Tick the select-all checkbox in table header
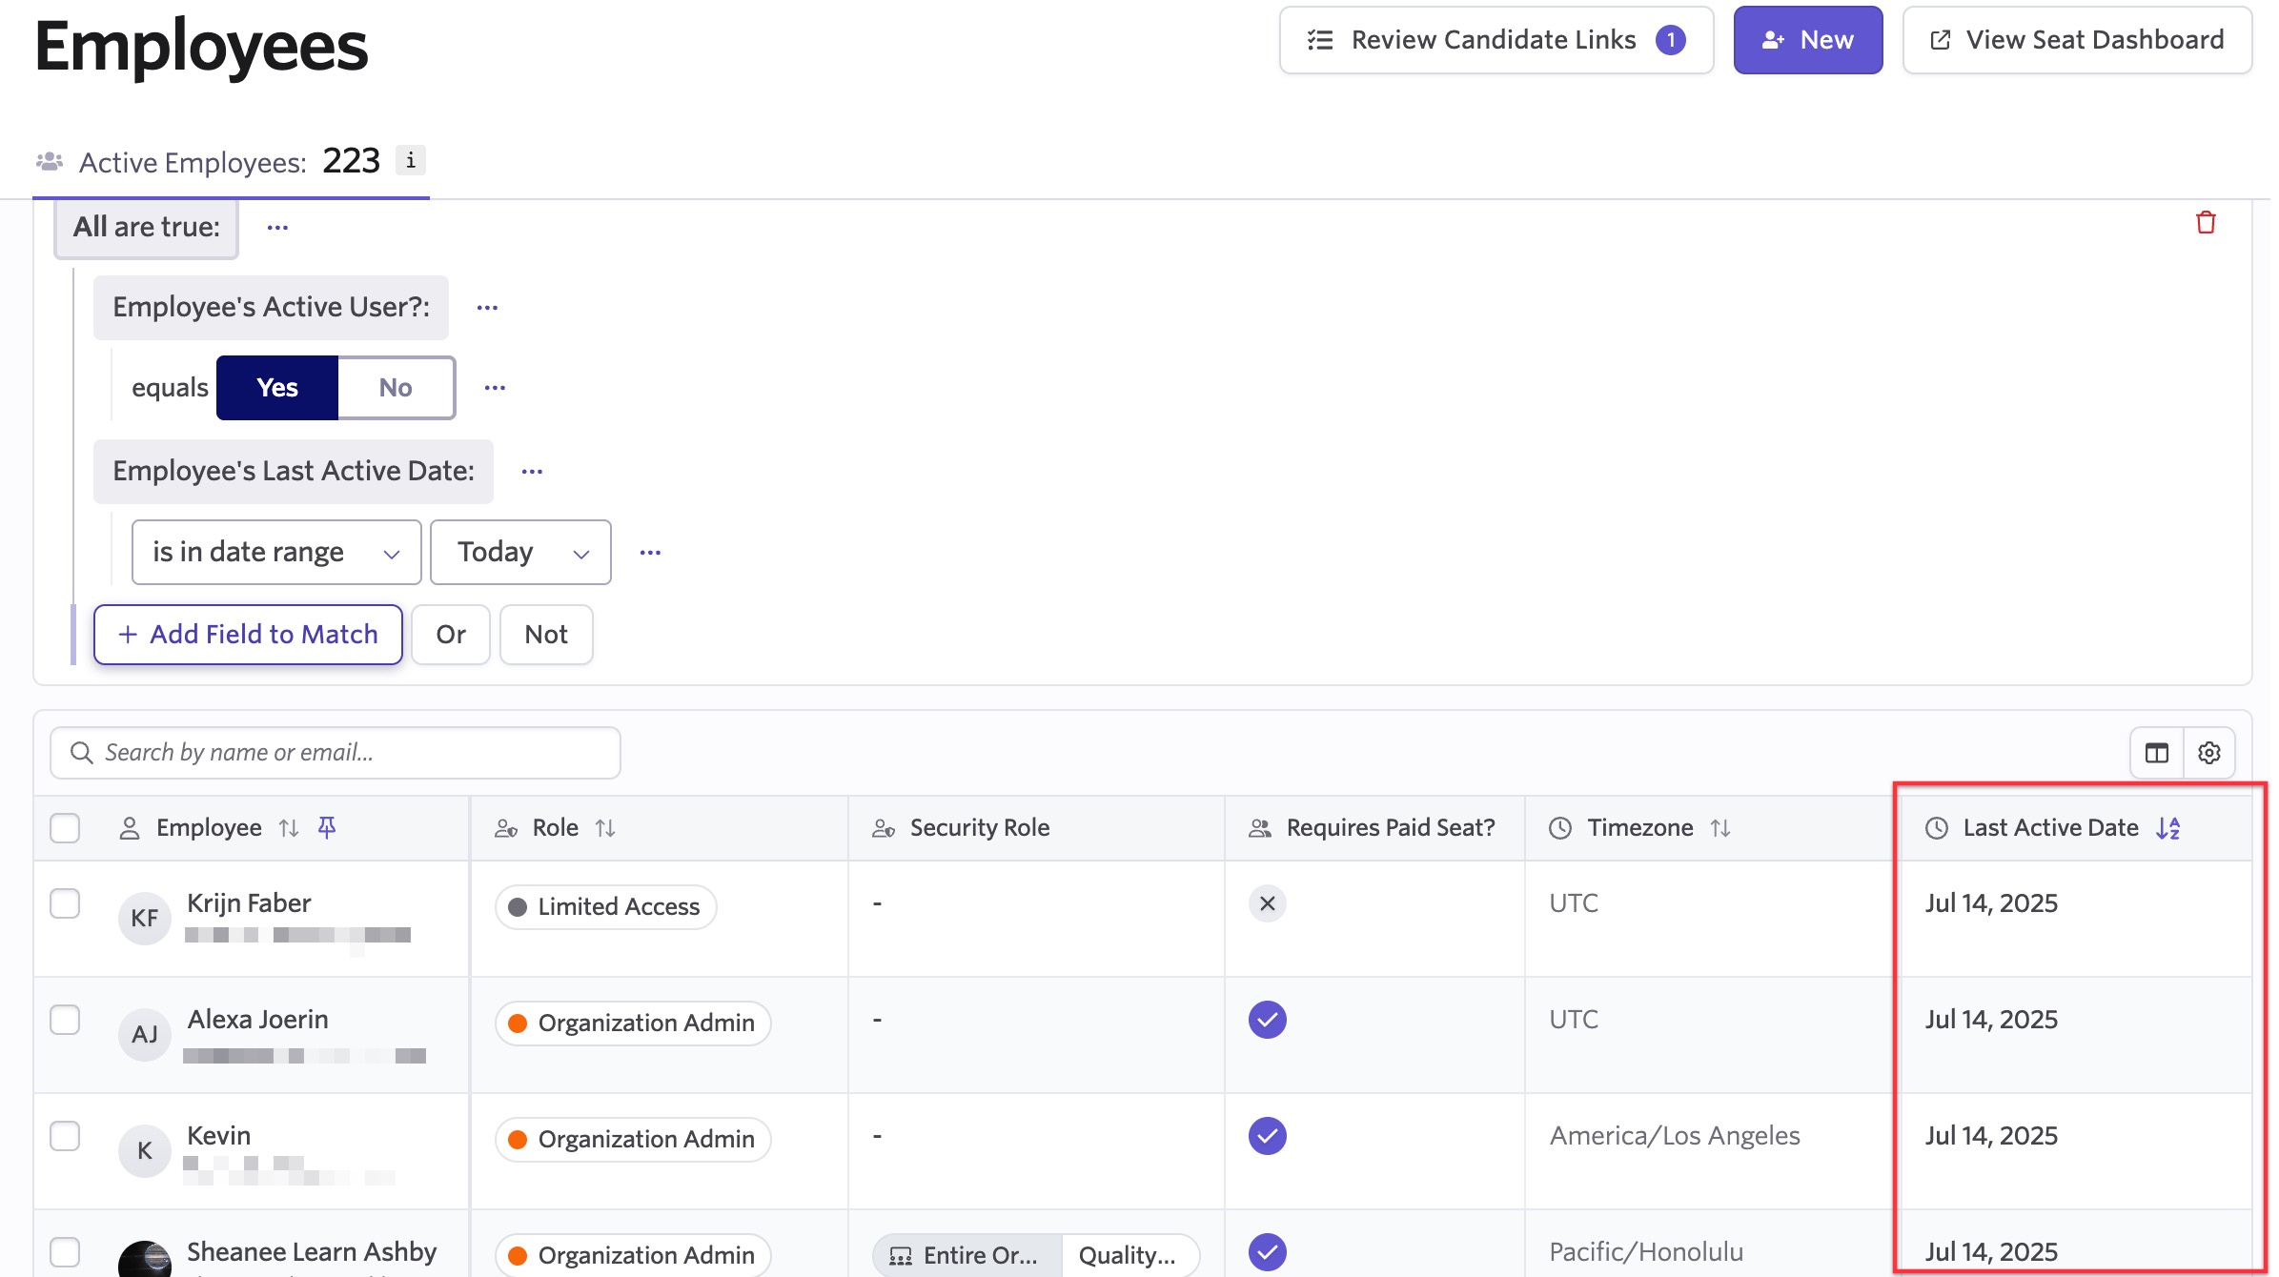This screenshot has height=1277, width=2279. 65,828
